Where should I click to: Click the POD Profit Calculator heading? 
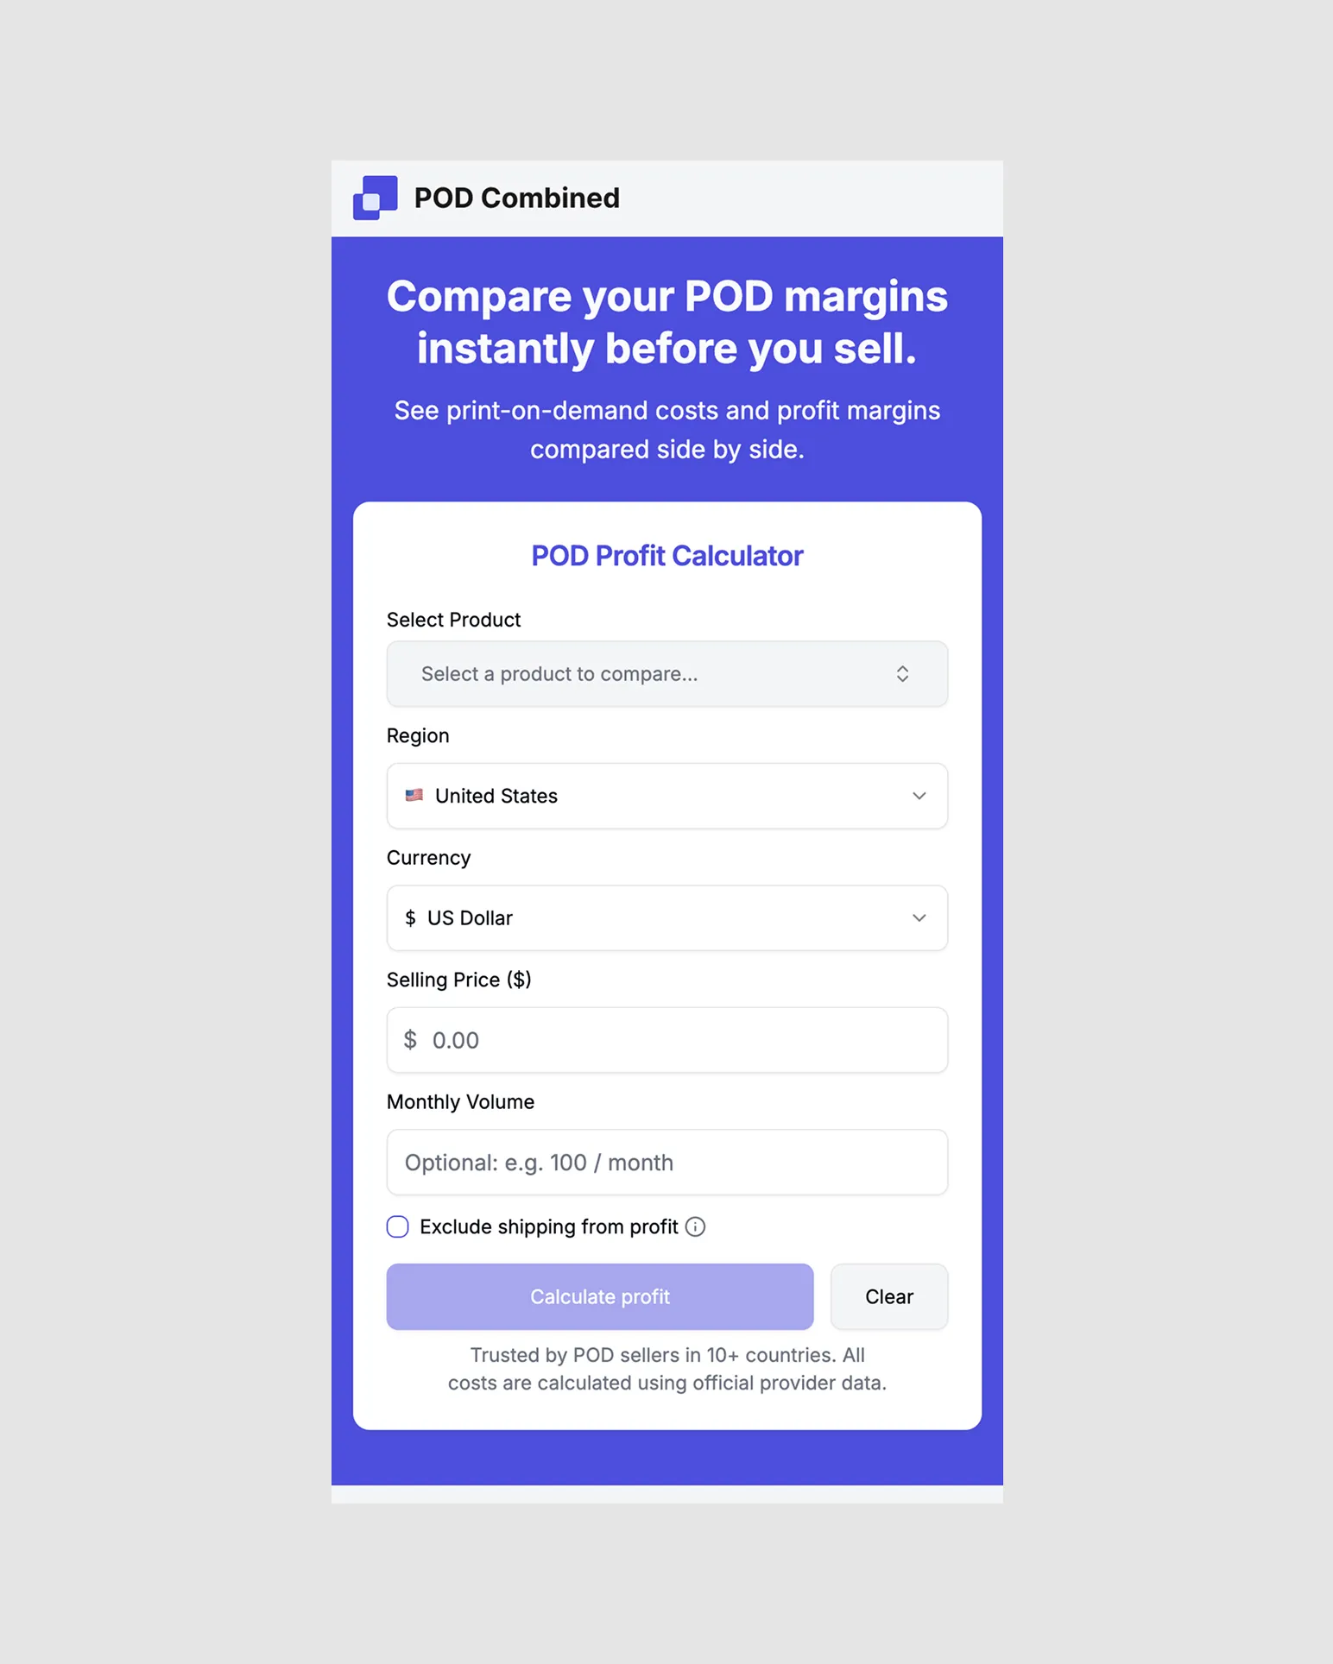[x=666, y=556]
